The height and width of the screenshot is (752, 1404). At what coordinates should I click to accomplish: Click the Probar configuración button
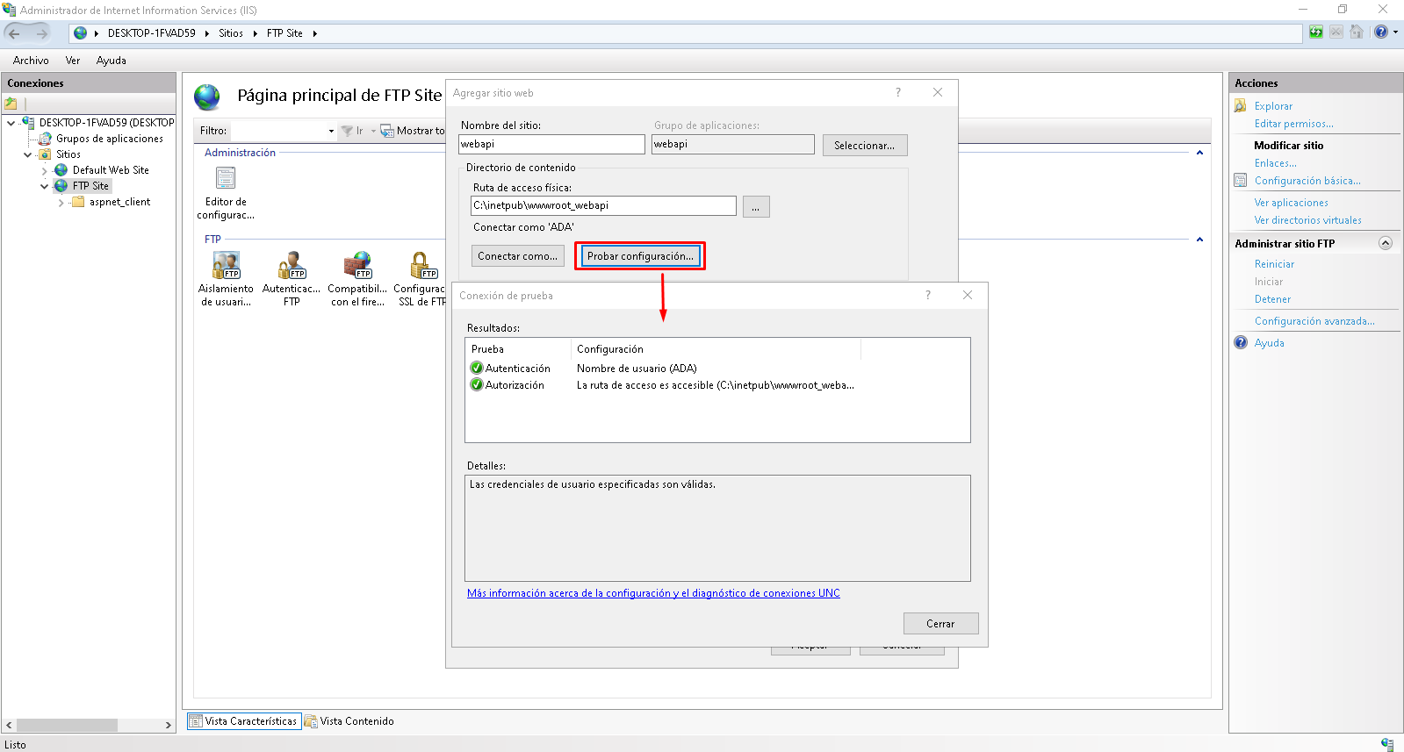click(640, 256)
